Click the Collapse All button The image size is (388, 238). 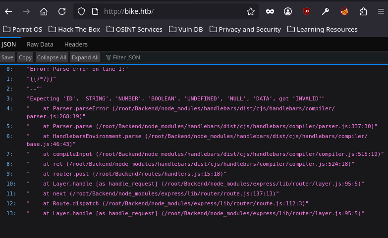tap(52, 57)
